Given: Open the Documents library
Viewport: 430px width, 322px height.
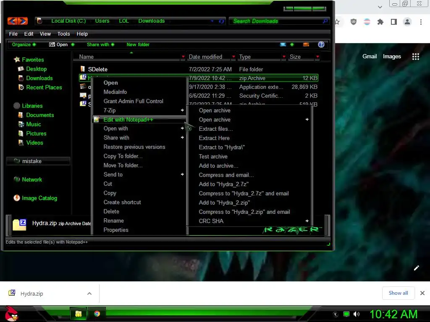Looking at the screenshot, I should [40, 115].
